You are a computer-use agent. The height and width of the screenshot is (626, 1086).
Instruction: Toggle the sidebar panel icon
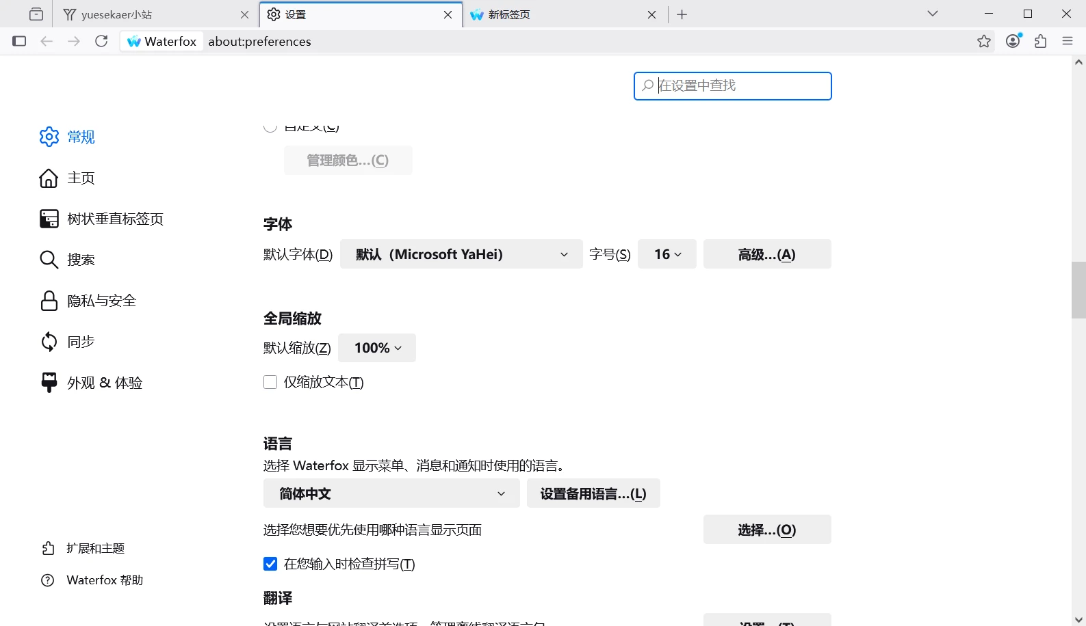tap(19, 41)
